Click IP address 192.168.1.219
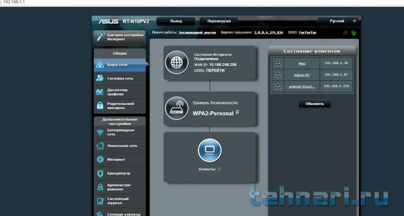404x216 pixels. pos(336,86)
